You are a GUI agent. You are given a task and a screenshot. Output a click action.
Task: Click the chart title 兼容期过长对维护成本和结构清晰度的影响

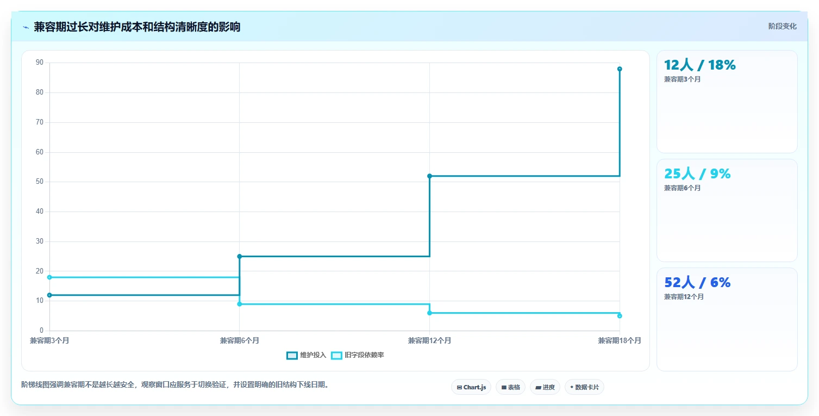137,27
